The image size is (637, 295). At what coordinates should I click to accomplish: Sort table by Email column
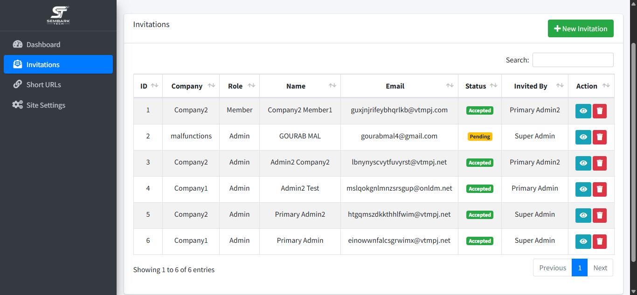399,86
